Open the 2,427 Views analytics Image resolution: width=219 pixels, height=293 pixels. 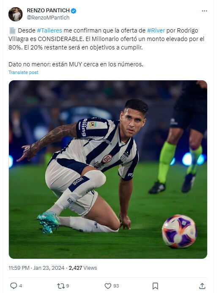click(x=83, y=268)
